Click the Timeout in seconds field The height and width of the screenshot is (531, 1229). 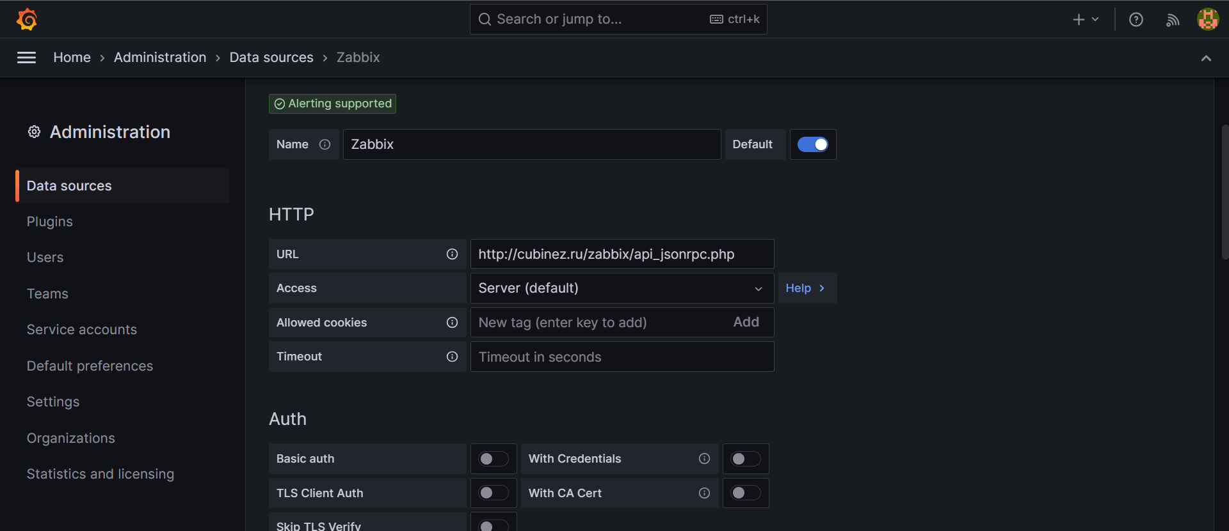click(622, 357)
